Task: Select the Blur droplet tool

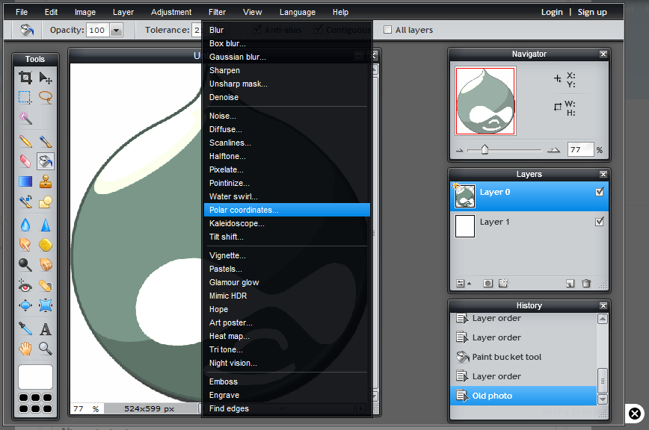Action: [25, 225]
